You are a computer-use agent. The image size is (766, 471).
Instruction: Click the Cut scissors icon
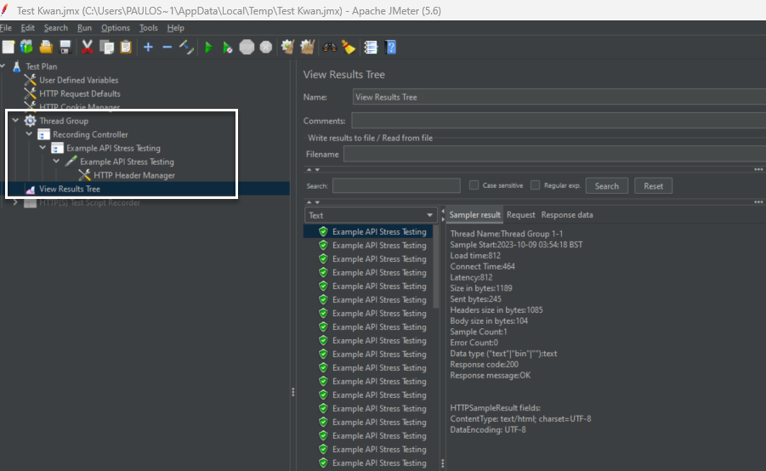[x=87, y=47]
